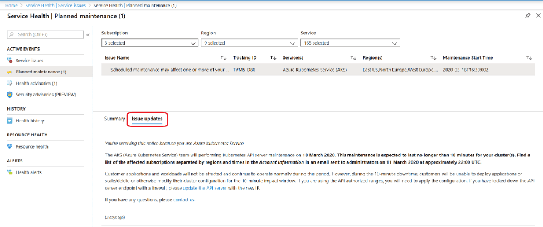Pin the Planned maintenance blade
543x227 pixels.
[x=528, y=16]
